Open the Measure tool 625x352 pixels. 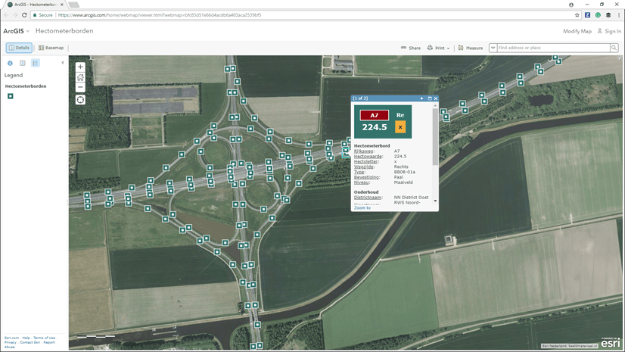click(x=471, y=48)
